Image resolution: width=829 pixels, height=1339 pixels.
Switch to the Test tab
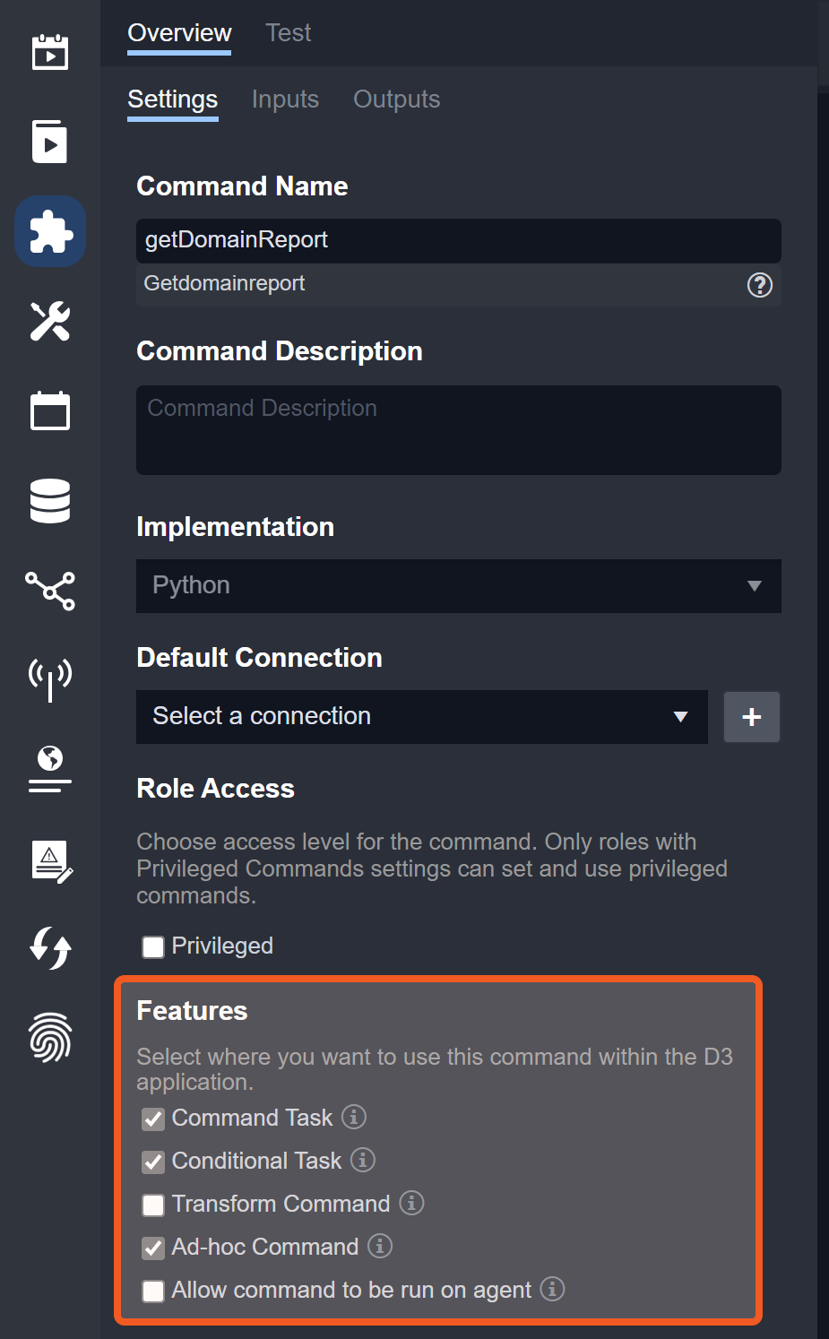(288, 33)
